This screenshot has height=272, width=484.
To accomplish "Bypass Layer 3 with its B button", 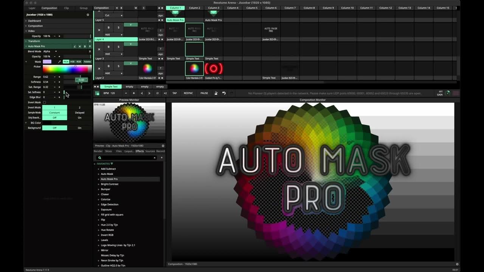I will 109,47.
